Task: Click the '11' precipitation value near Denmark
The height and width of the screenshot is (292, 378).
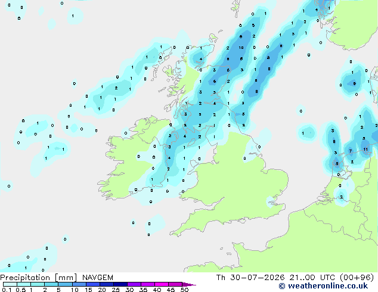Action: [x=365, y=150]
